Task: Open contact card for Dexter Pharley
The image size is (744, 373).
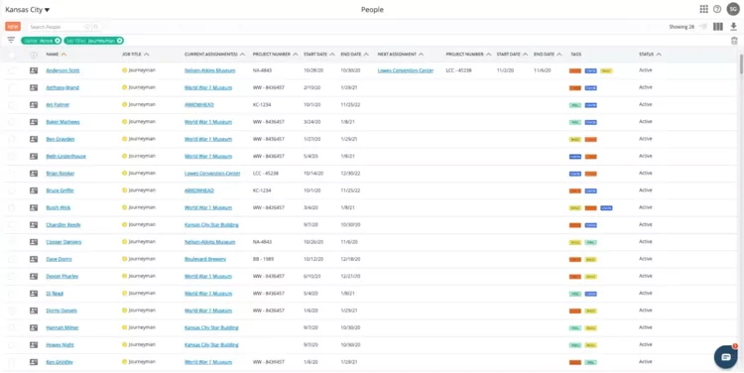Action: click(34, 276)
